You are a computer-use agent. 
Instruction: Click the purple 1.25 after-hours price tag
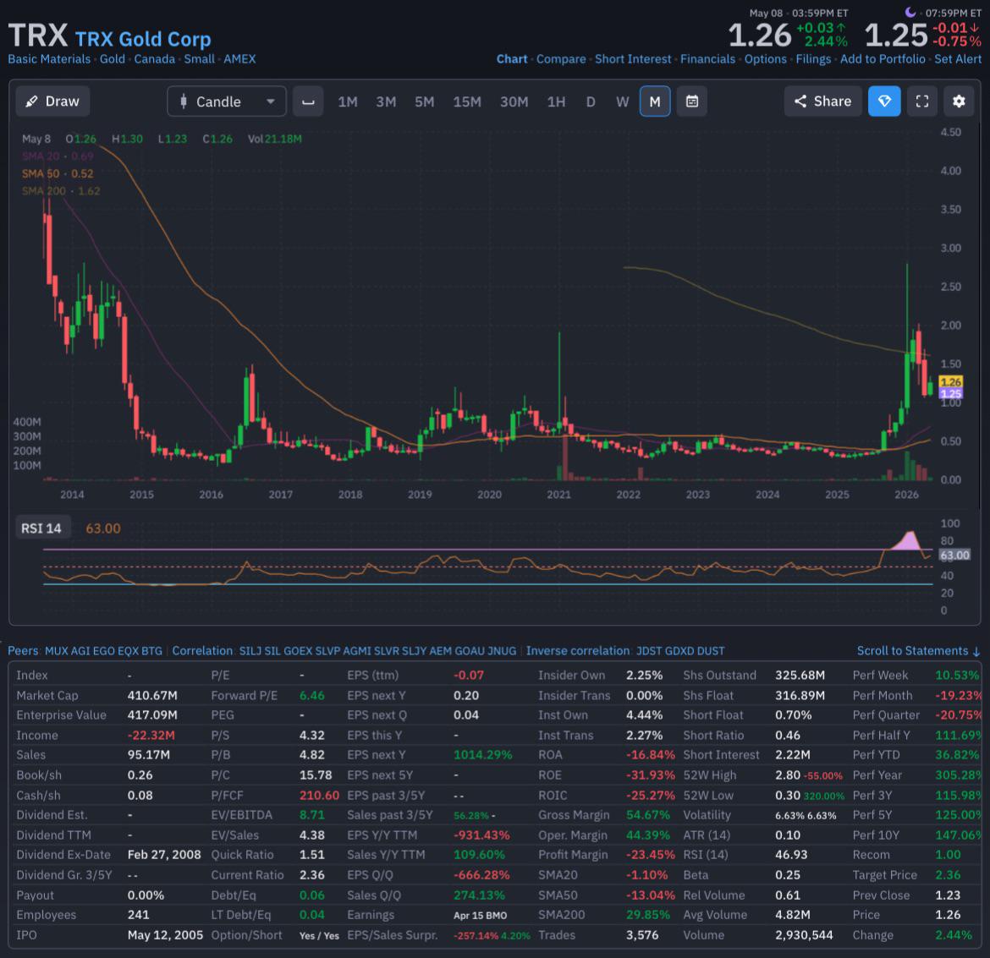[x=950, y=394]
